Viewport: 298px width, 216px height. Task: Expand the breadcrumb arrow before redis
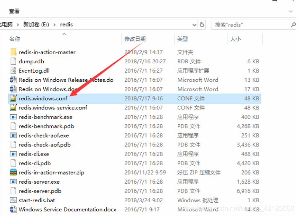(55, 25)
